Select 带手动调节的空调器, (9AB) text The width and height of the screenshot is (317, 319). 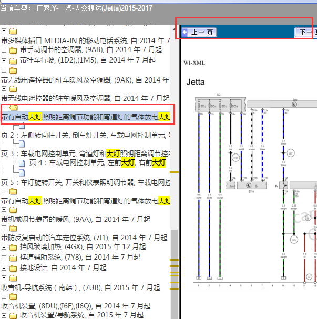(x=91, y=49)
